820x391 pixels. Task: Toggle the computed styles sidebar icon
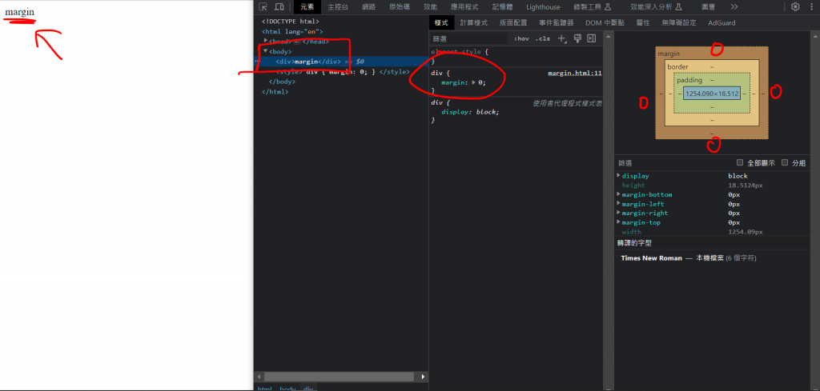coord(592,38)
